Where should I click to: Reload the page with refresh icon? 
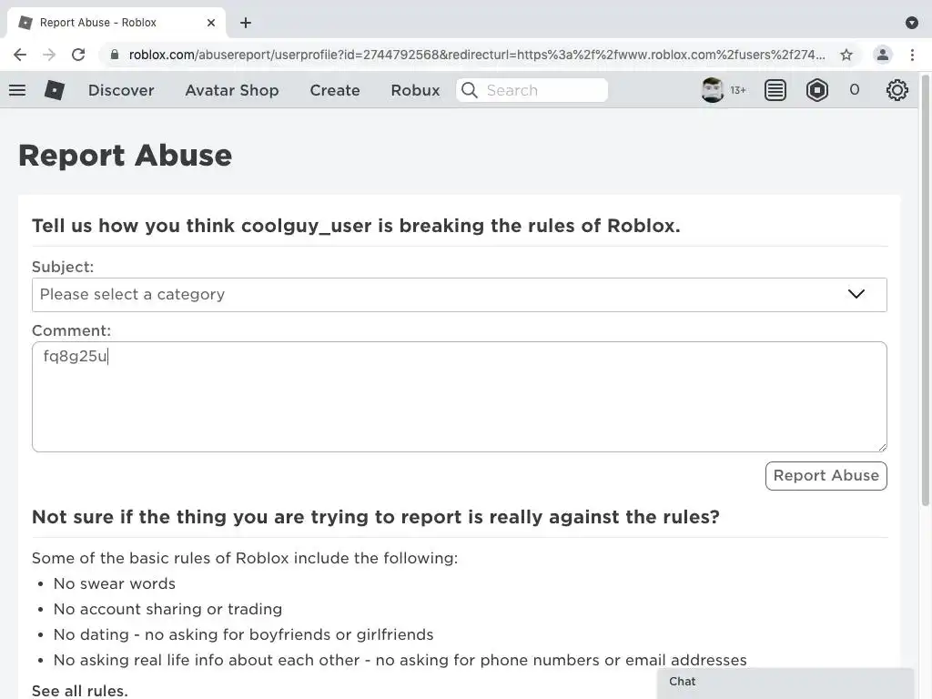point(78,55)
